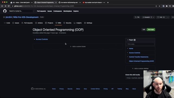The image size is (174, 98).
Task: Open the repository Issues tab
Action: pyautogui.click(x=16, y=23)
